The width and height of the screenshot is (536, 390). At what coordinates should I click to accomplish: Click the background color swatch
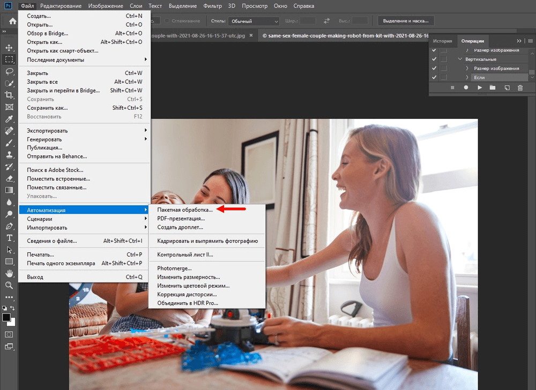pos(13,322)
